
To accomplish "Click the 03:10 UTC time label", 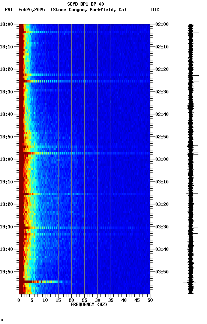I will (162, 182).
